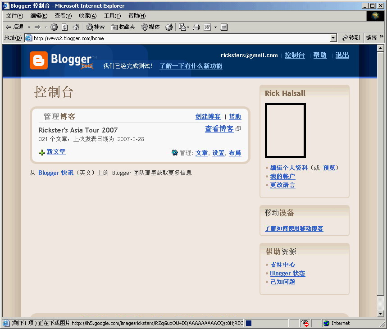Click the page scrollbar down arrow

(381, 313)
